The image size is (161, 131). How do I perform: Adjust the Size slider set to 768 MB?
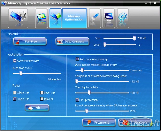pos(134,38)
